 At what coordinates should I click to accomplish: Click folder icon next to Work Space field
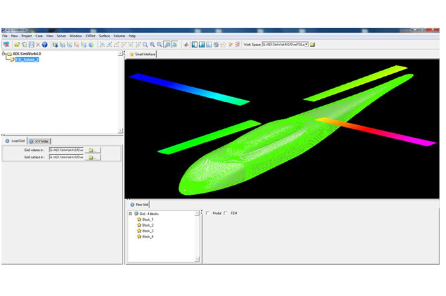pyautogui.click(x=312, y=45)
